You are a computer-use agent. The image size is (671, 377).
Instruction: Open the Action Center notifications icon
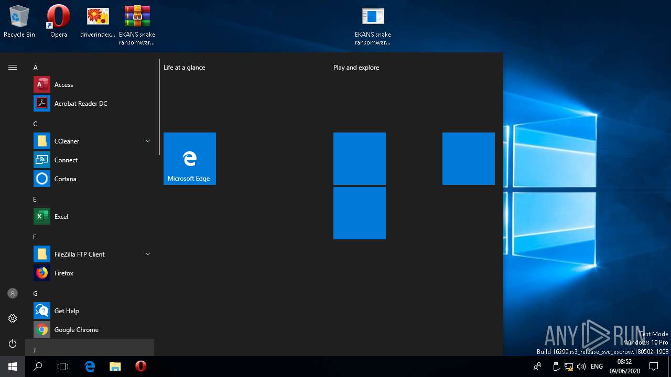click(654, 367)
